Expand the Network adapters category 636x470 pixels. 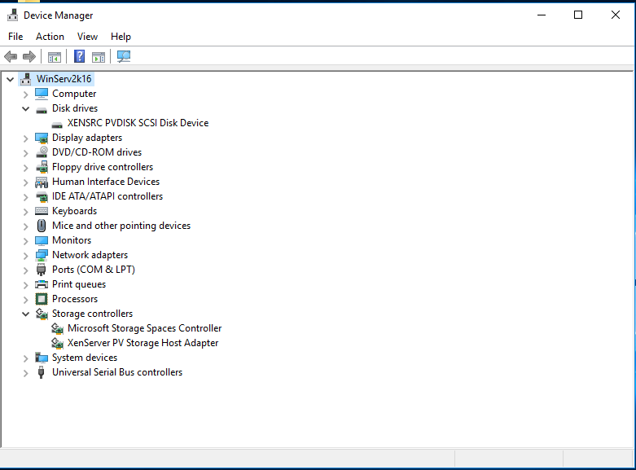25,256
